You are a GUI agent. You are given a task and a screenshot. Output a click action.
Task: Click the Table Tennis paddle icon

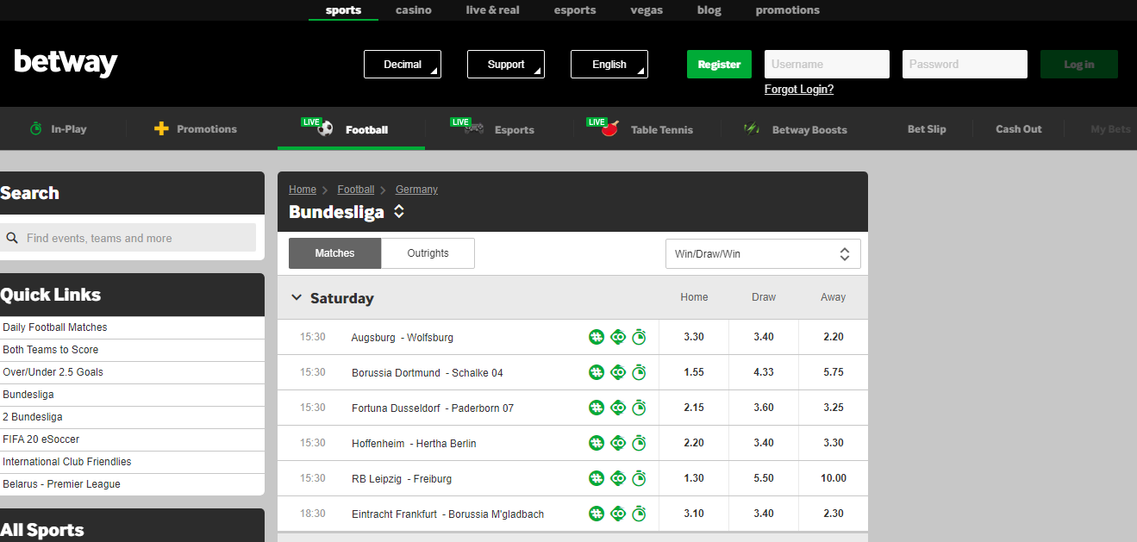(x=610, y=130)
